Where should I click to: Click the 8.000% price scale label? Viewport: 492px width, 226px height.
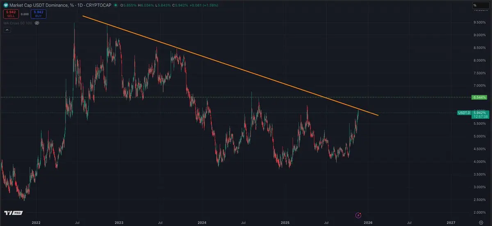coord(480,61)
